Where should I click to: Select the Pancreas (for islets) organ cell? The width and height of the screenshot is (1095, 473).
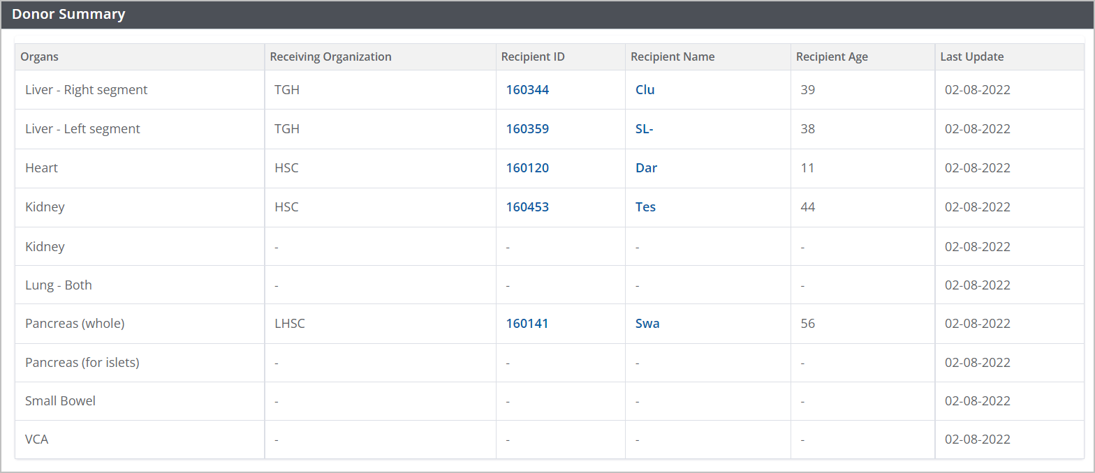tap(82, 363)
